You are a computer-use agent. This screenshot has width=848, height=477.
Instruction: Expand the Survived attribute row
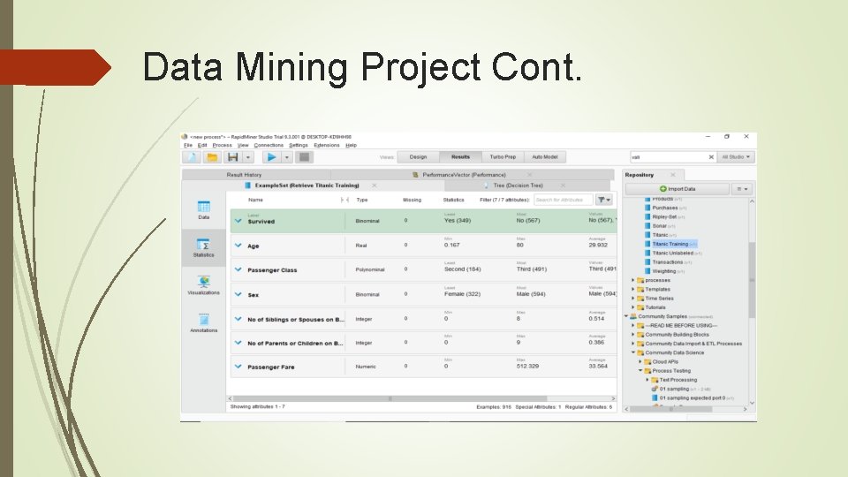point(238,221)
